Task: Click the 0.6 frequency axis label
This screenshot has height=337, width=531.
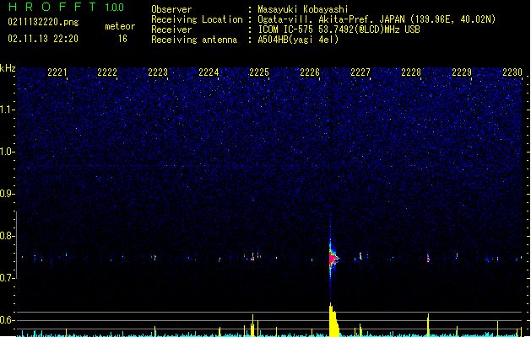Action: pyautogui.click(x=7, y=320)
